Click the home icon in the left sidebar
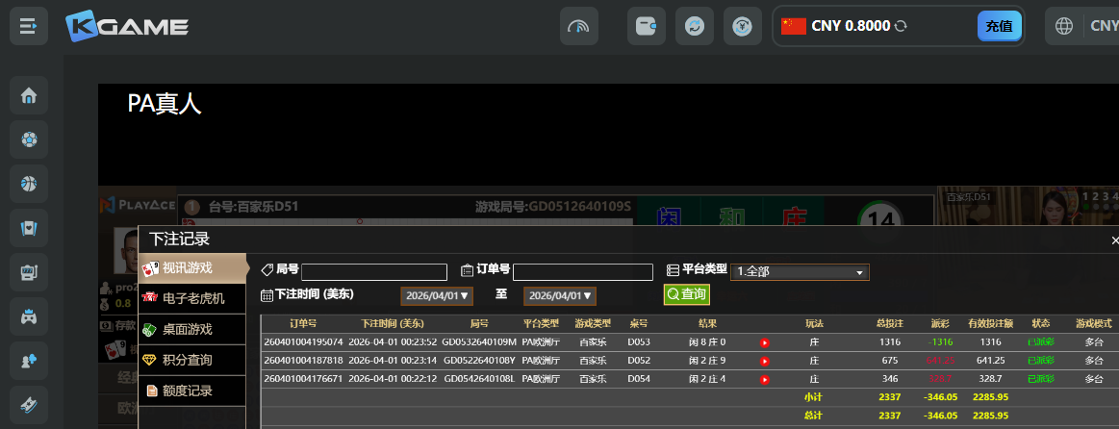 29,96
